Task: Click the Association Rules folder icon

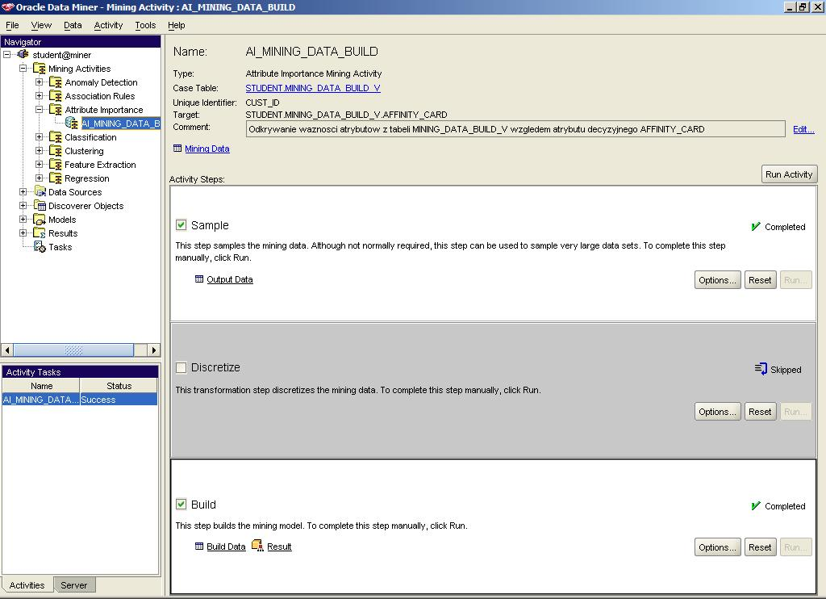Action: (x=56, y=95)
